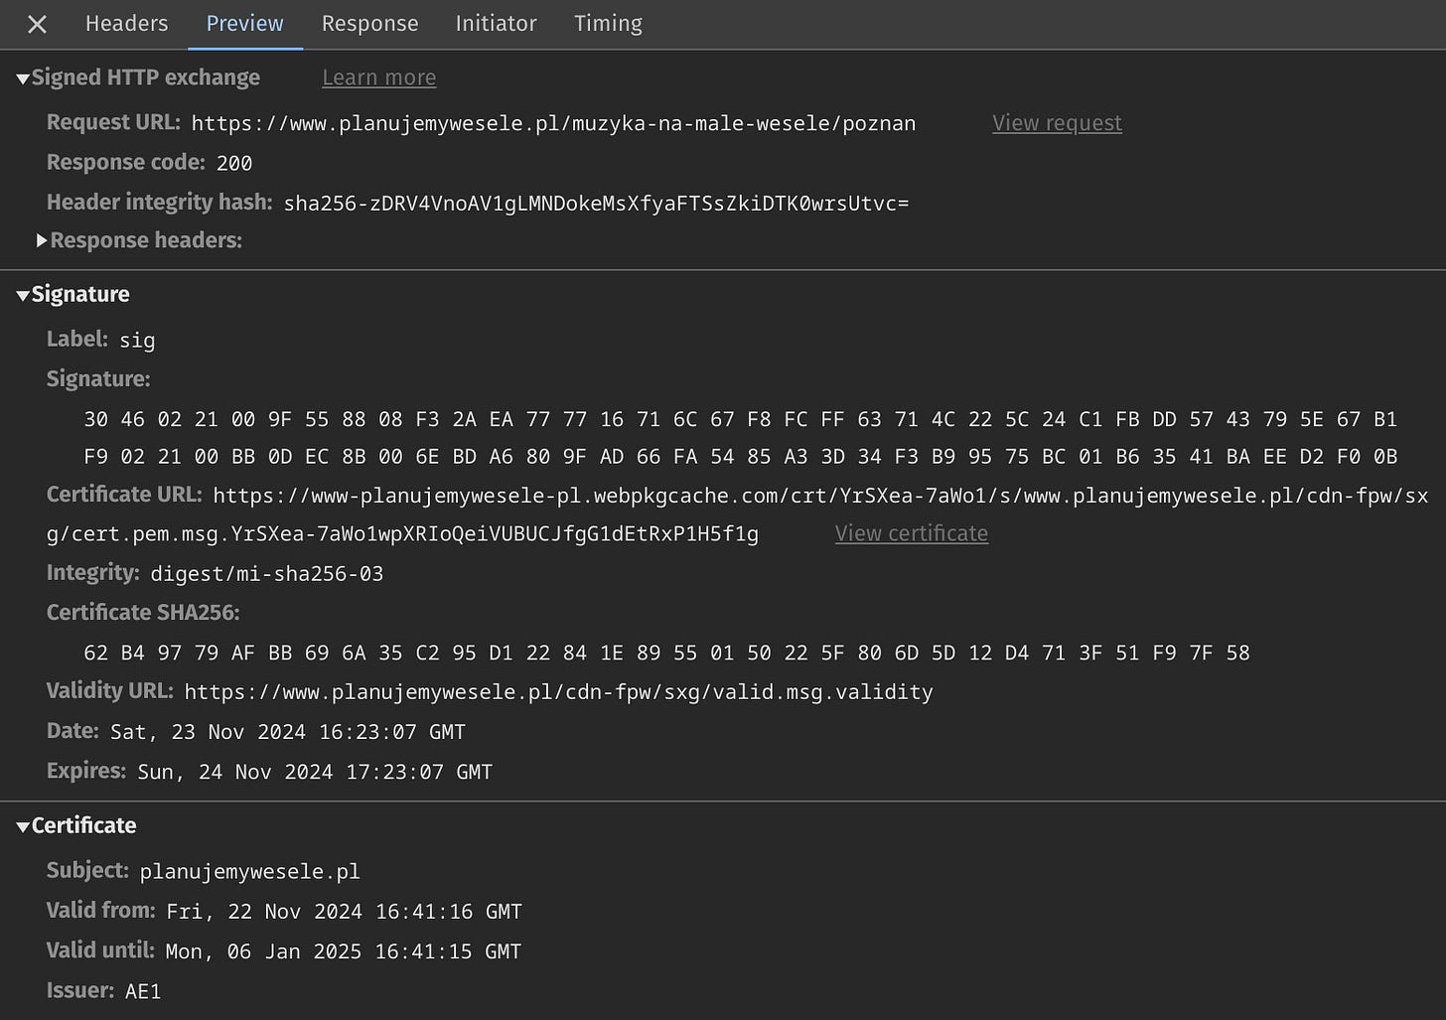Select the Valid until date Mon, 06 Jan
1446x1020 pixels.
click(343, 951)
